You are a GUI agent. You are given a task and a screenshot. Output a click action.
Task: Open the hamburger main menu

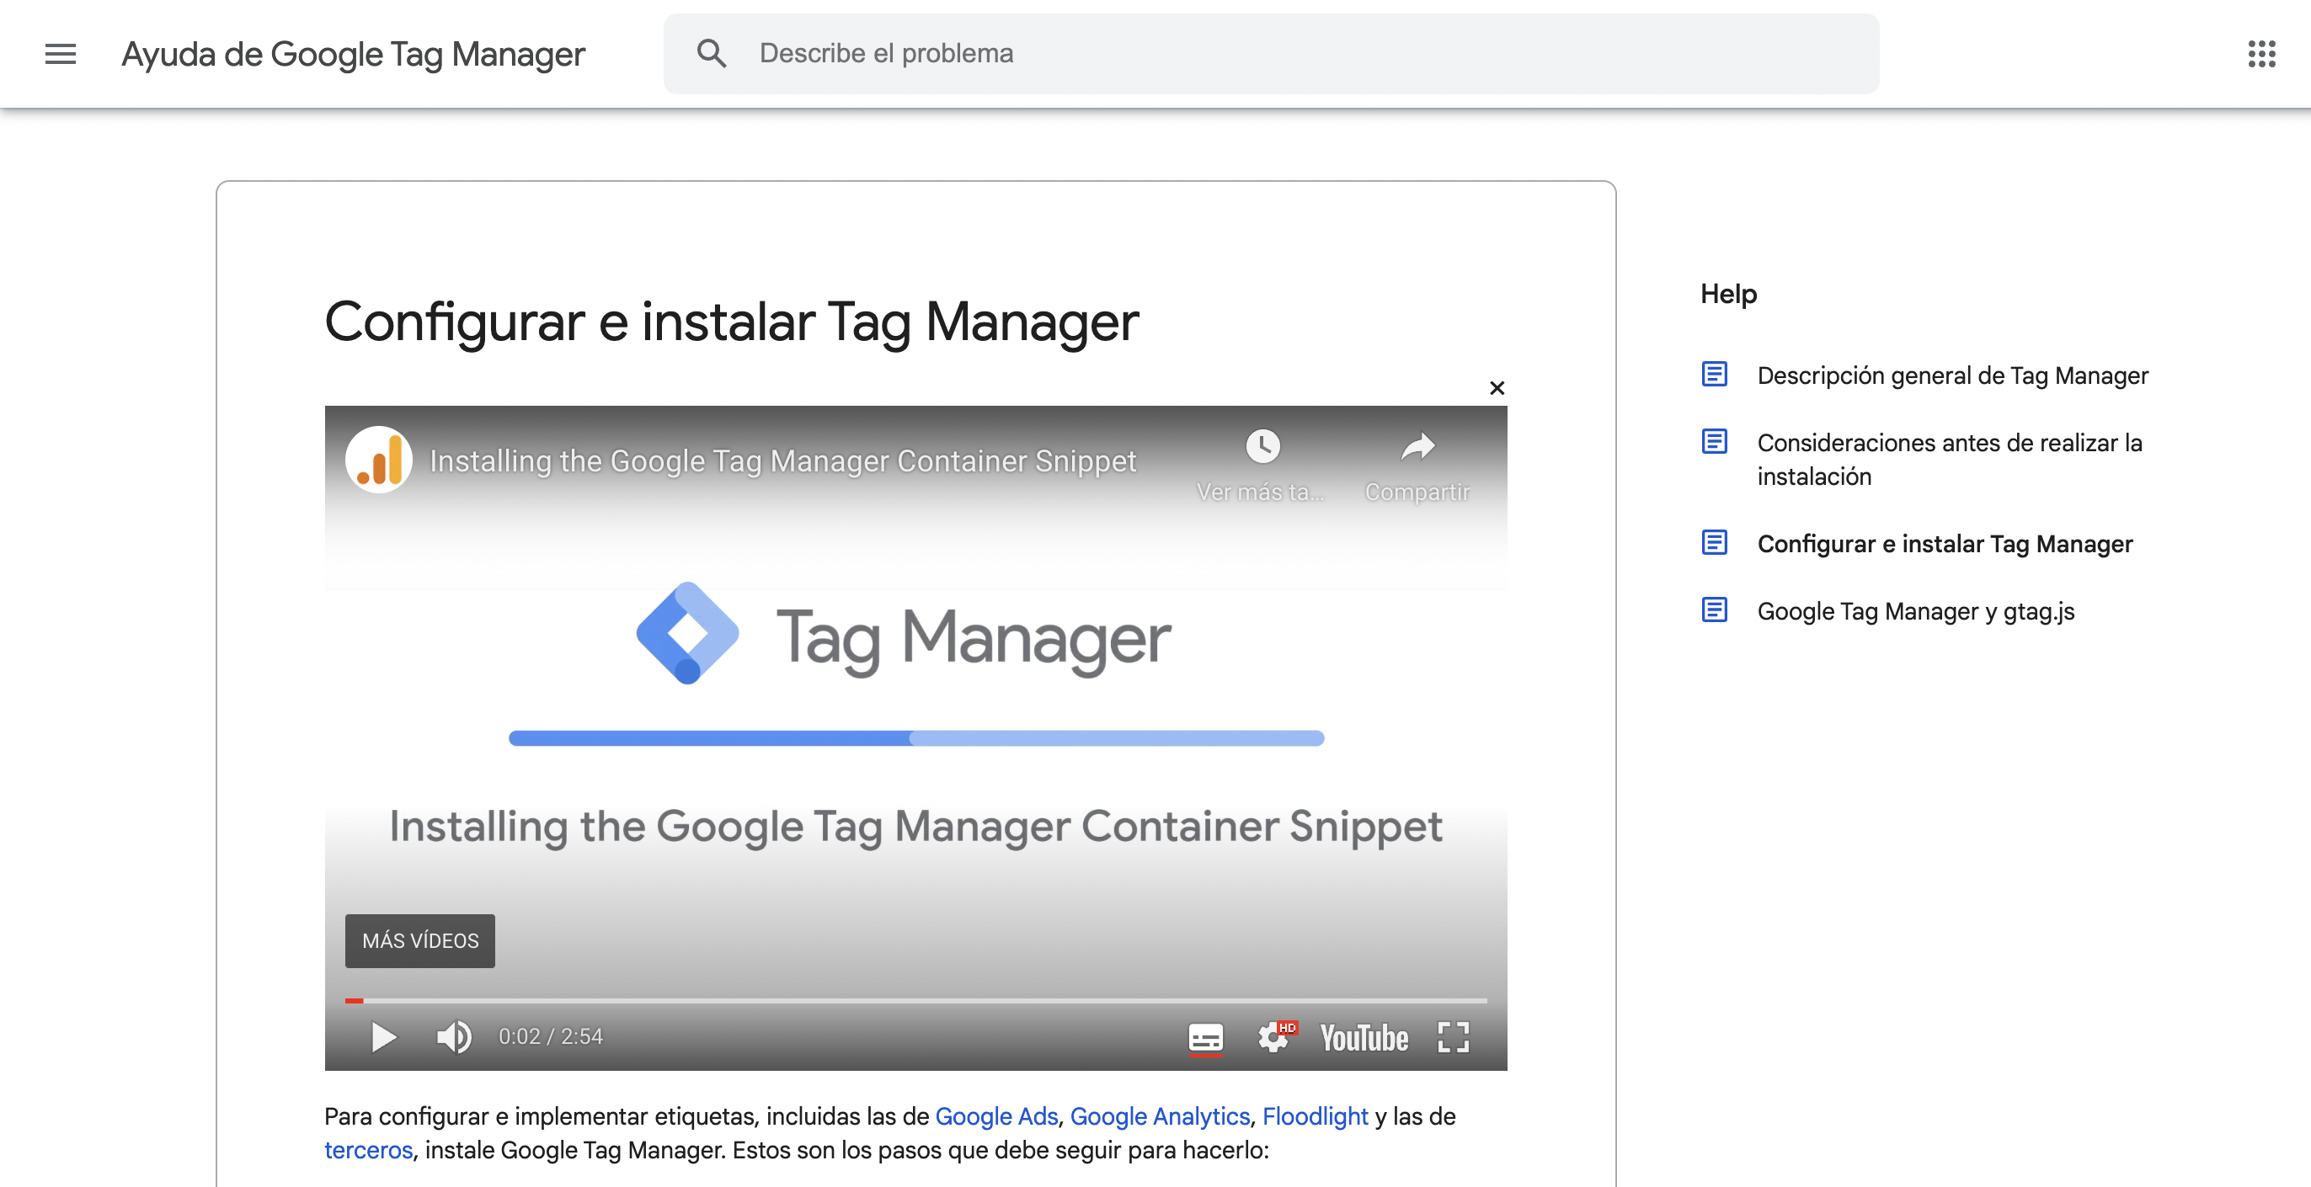click(60, 54)
